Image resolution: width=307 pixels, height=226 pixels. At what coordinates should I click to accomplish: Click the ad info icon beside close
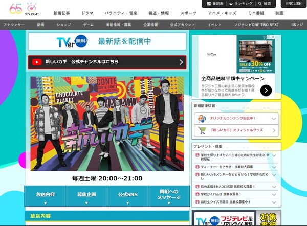coord(269,37)
